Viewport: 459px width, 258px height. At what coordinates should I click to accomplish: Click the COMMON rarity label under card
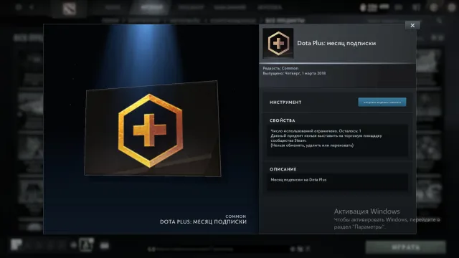236,216
